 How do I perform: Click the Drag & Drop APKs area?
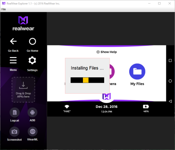23,90
